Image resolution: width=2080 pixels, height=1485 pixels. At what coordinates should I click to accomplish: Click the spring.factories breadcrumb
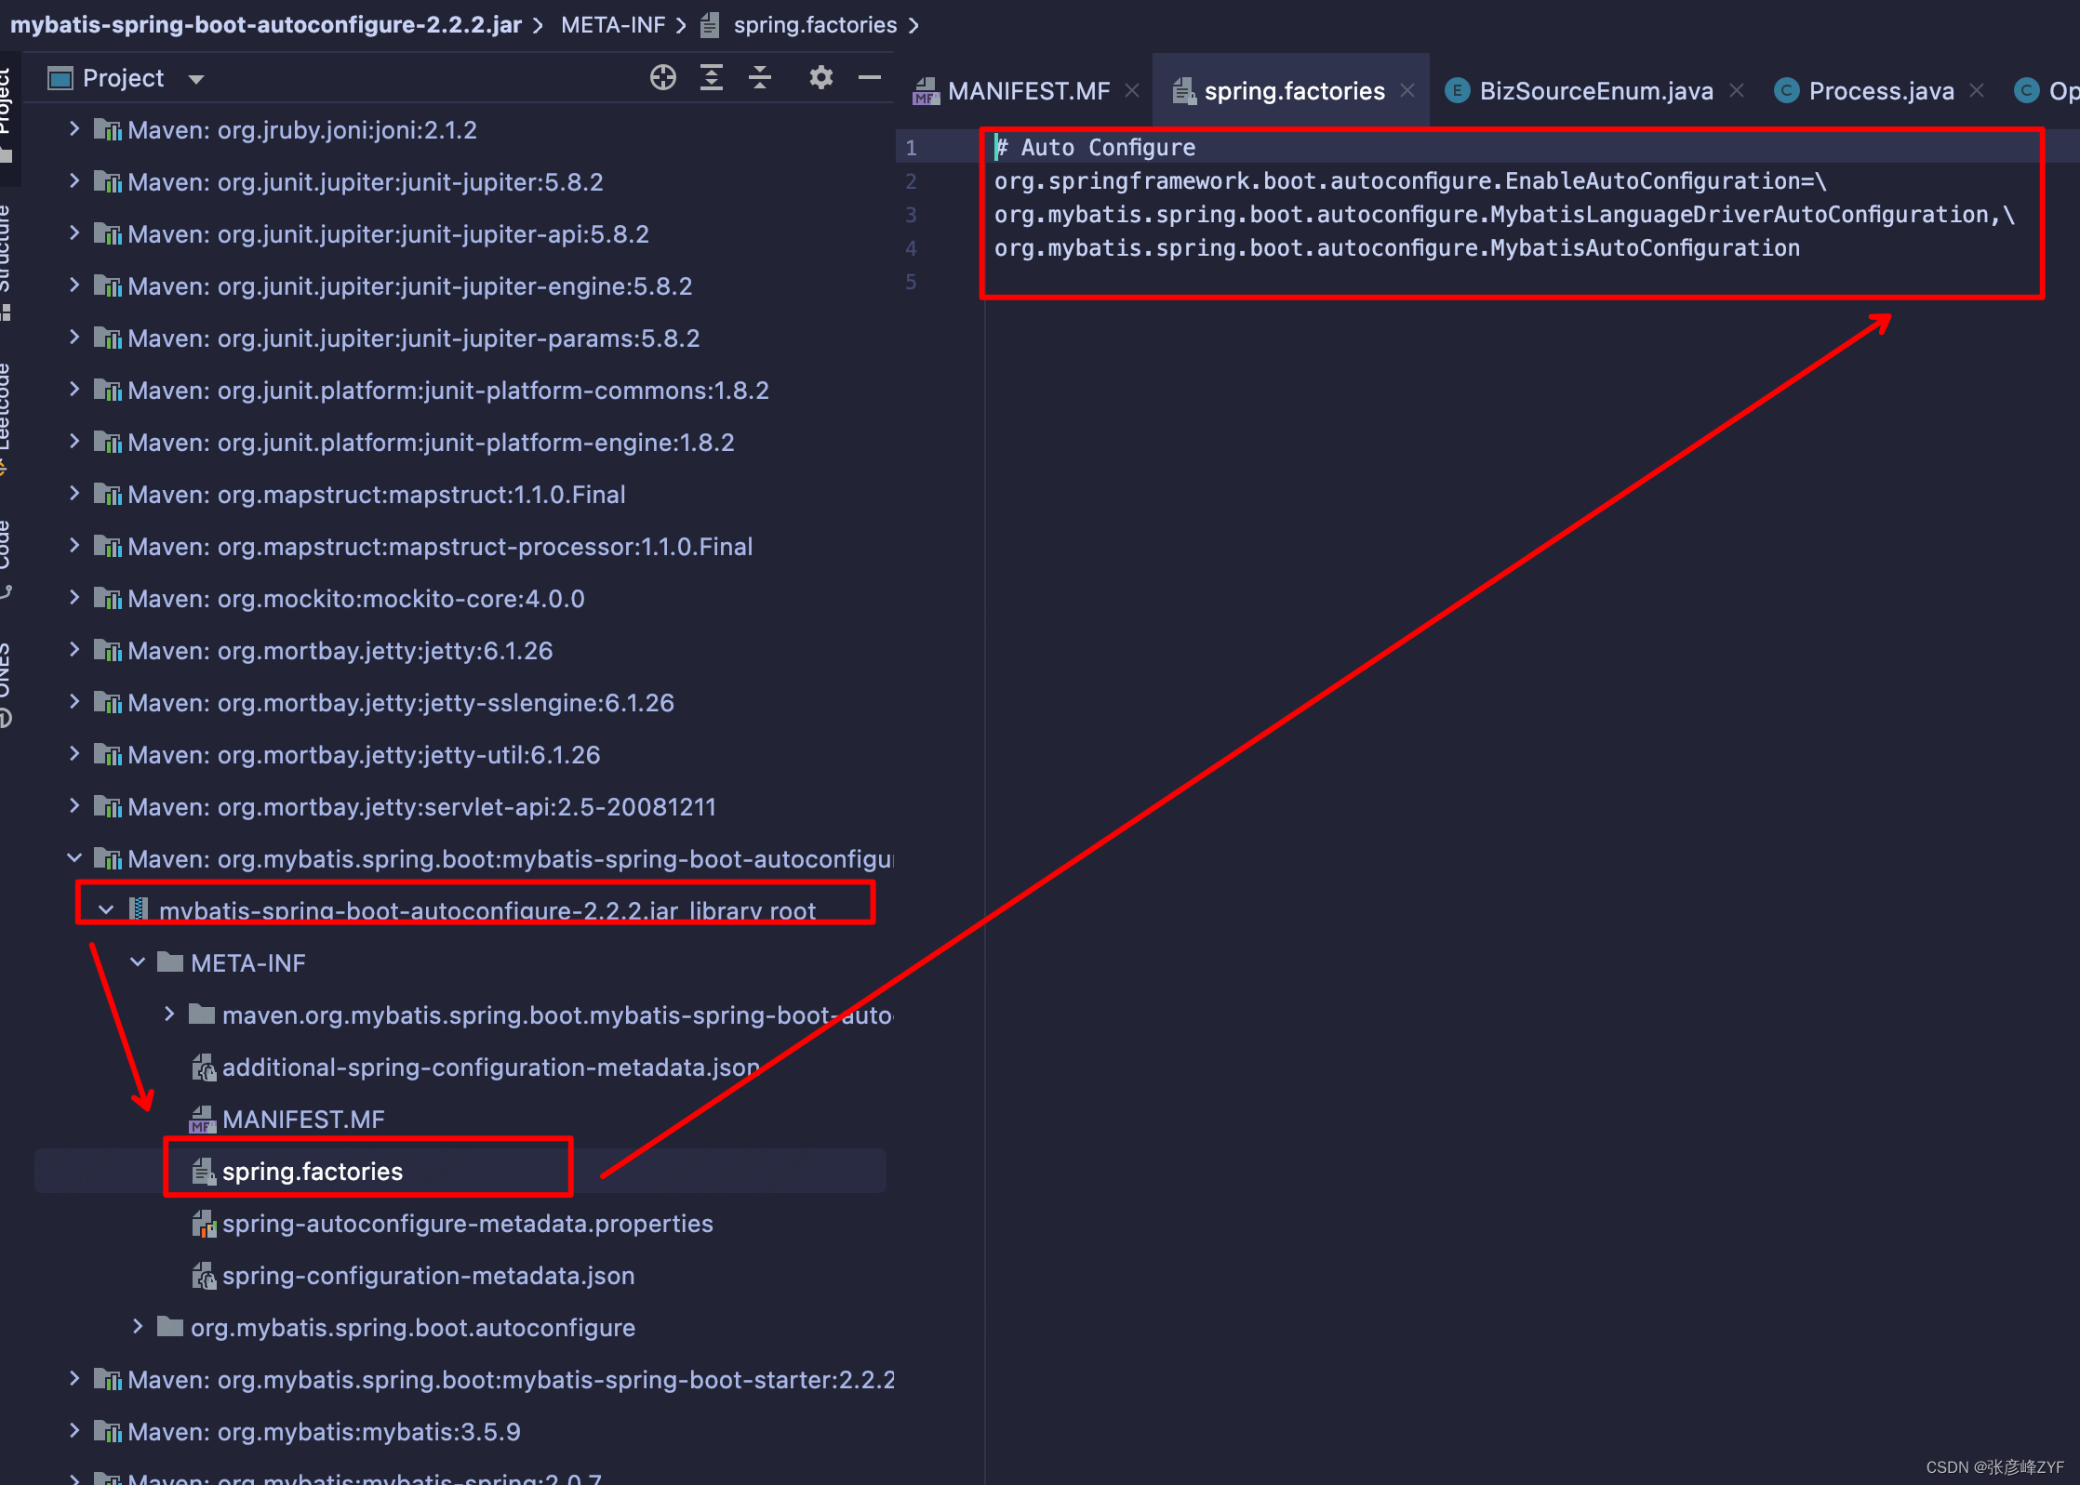click(815, 25)
